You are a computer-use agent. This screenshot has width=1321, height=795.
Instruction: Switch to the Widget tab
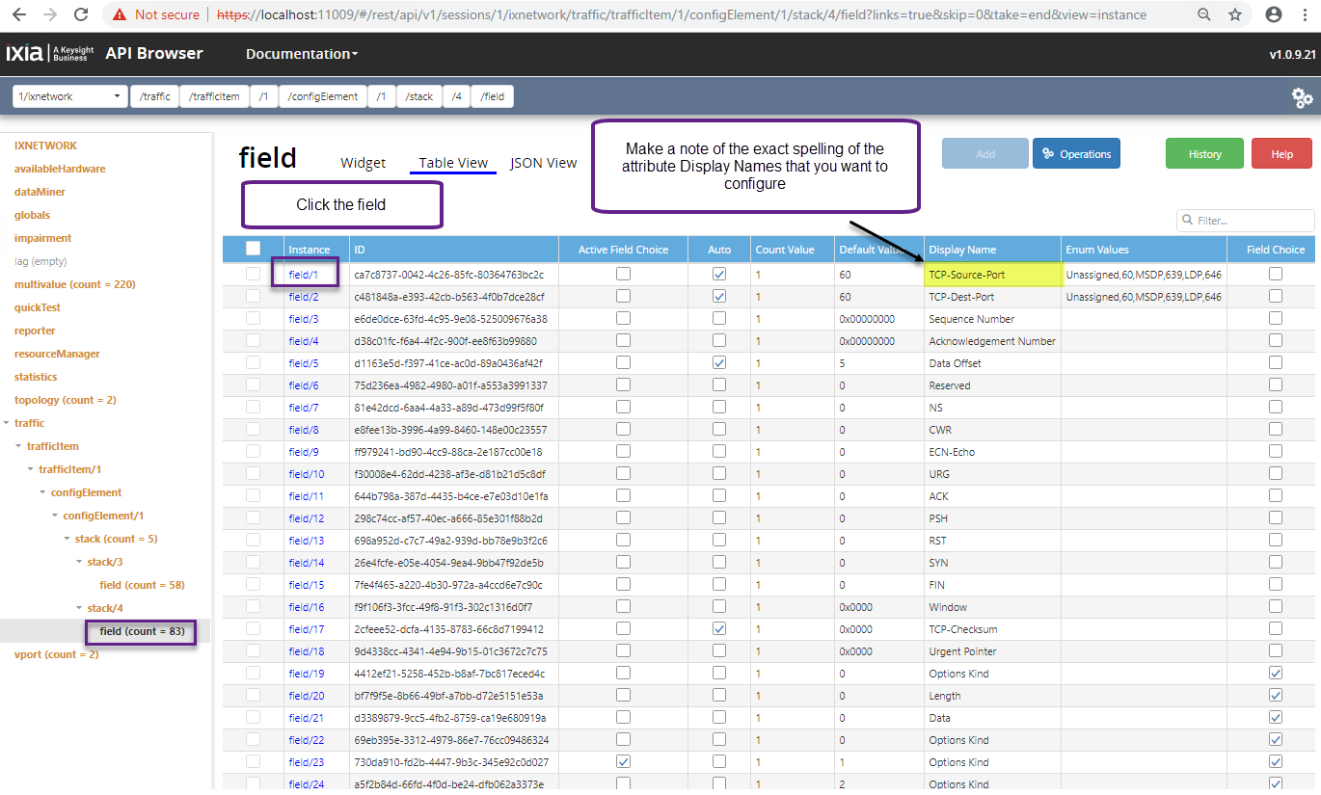[x=363, y=163]
